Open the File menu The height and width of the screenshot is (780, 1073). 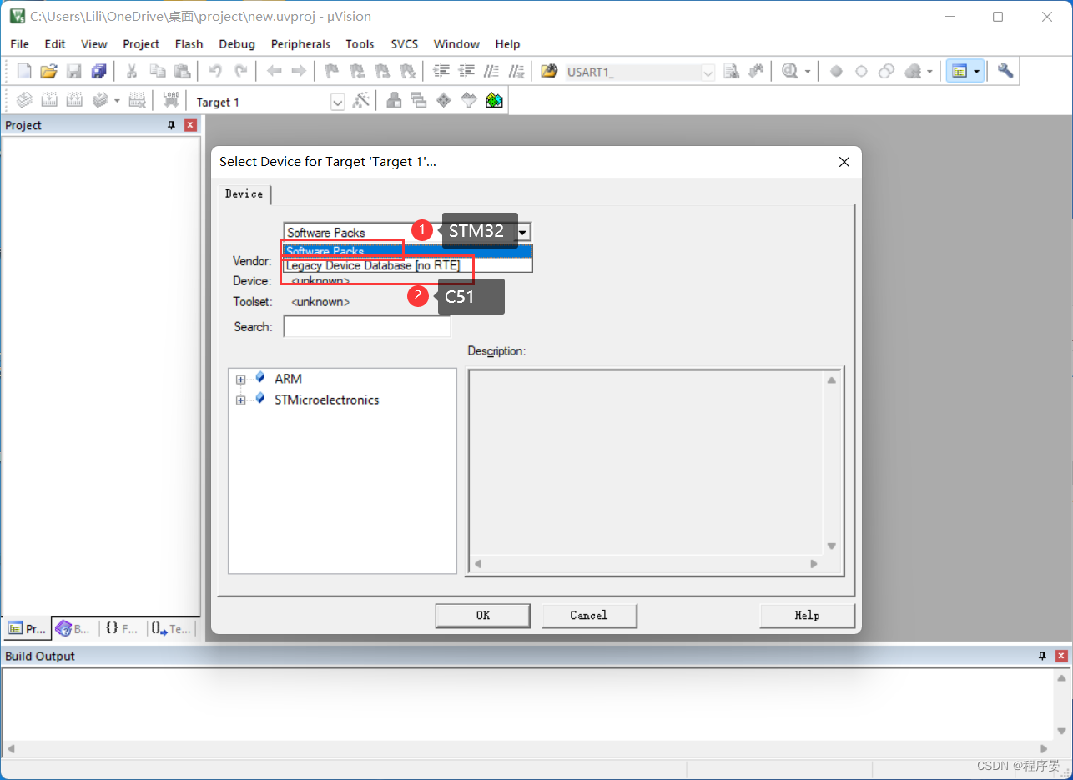pyautogui.click(x=19, y=44)
